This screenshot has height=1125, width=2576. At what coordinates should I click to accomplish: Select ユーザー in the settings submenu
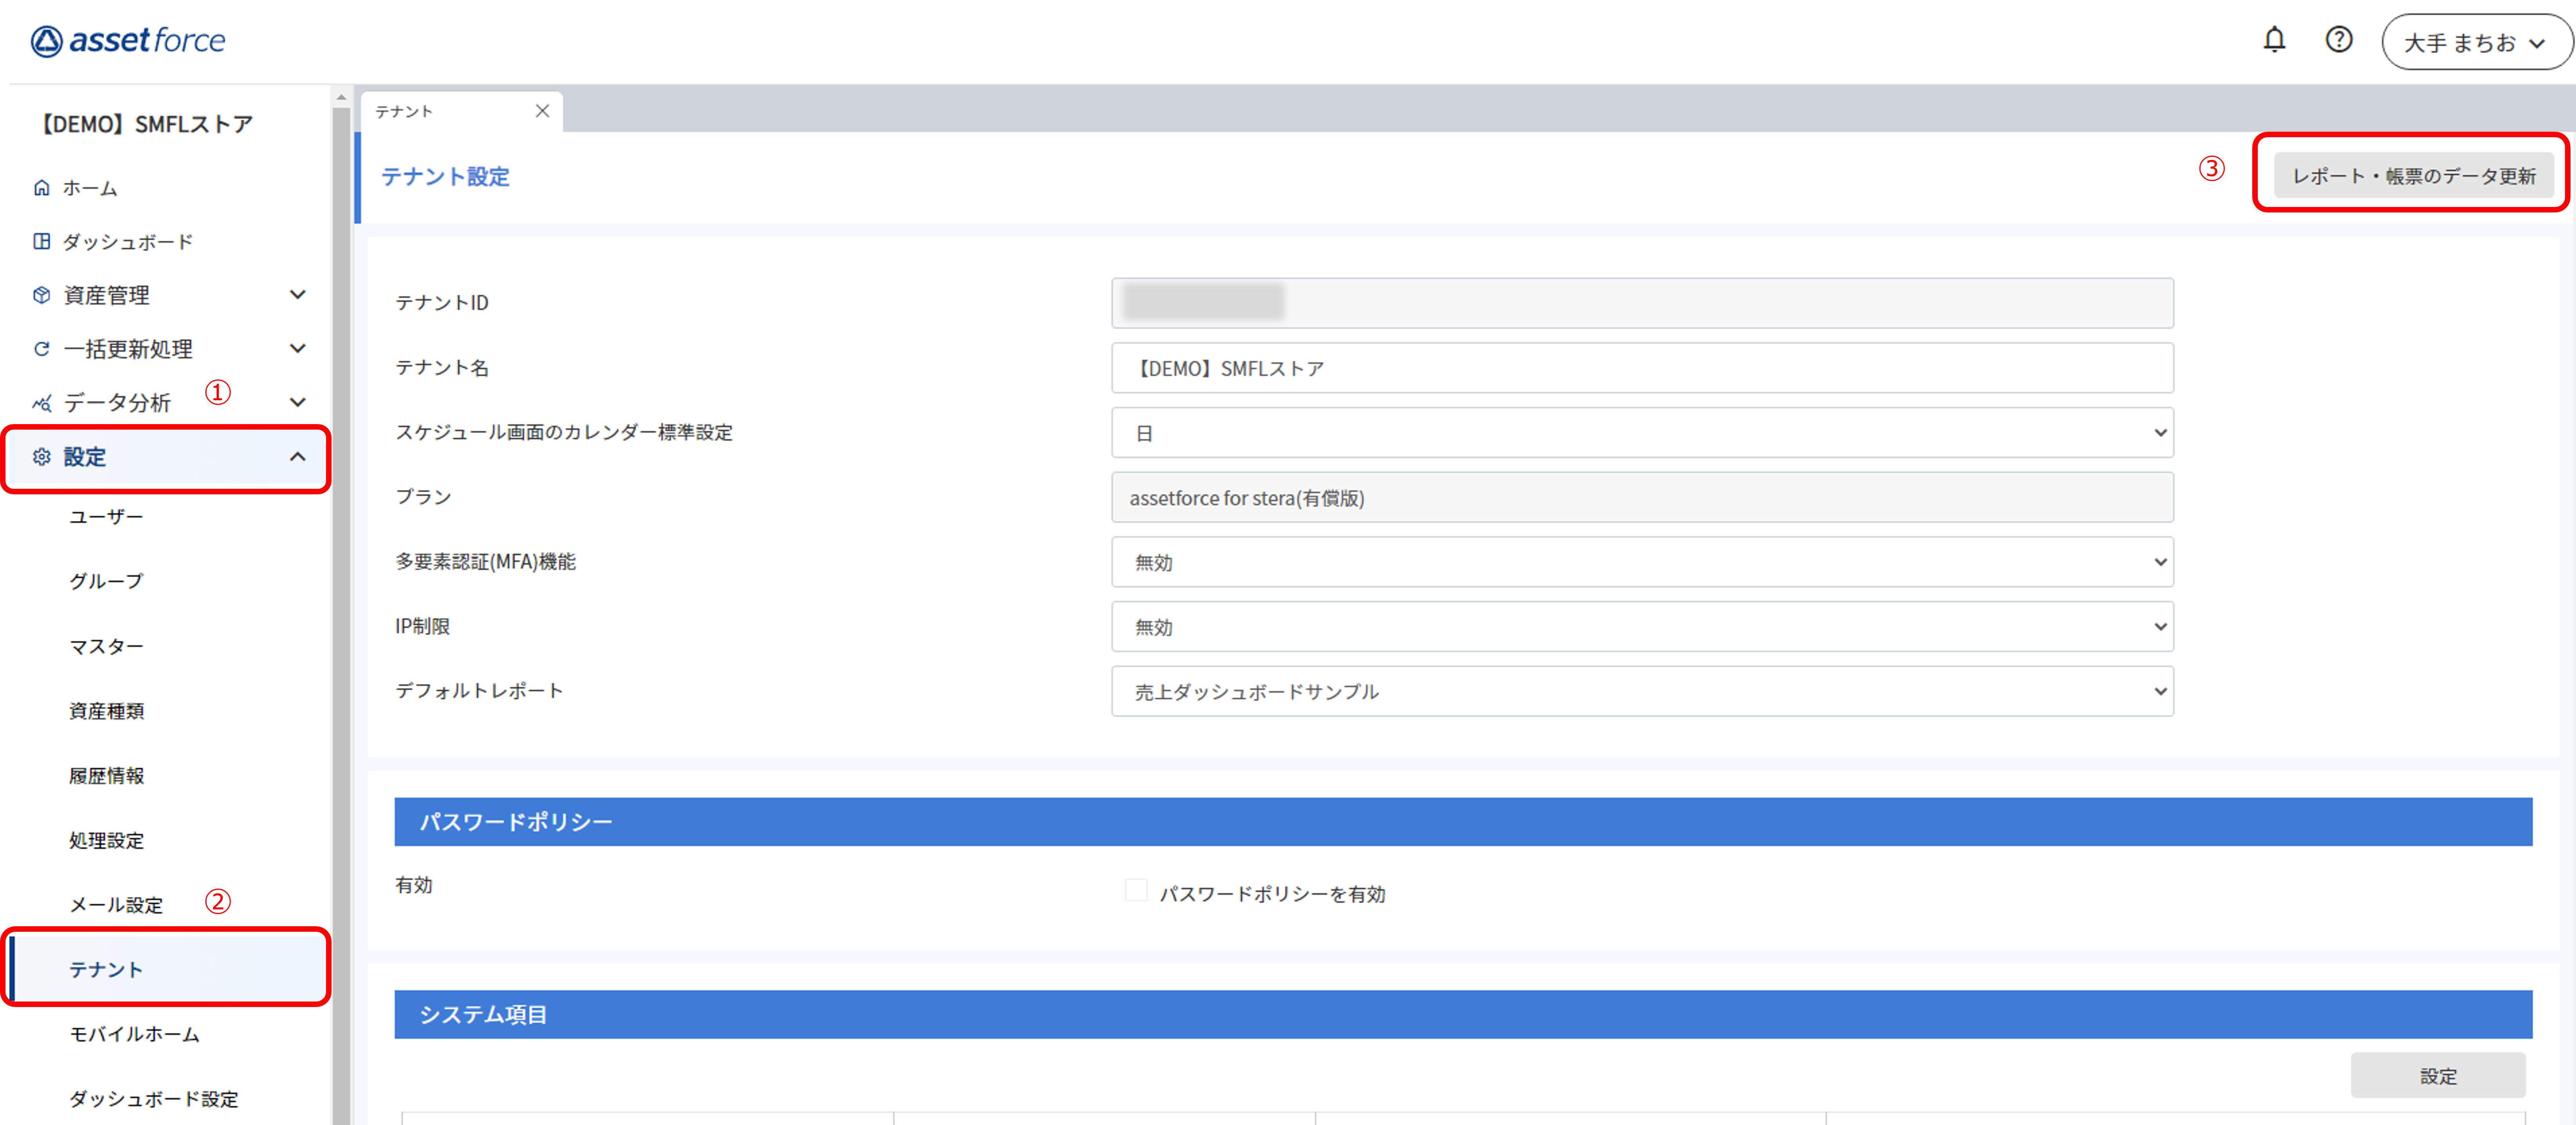pos(106,517)
